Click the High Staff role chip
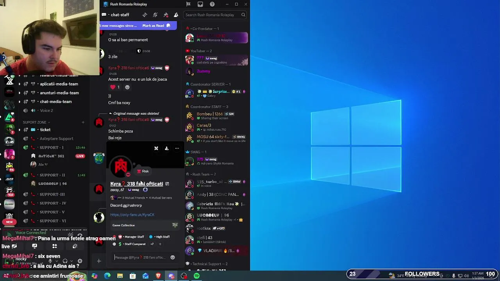The image size is (500, 281). 159,237
